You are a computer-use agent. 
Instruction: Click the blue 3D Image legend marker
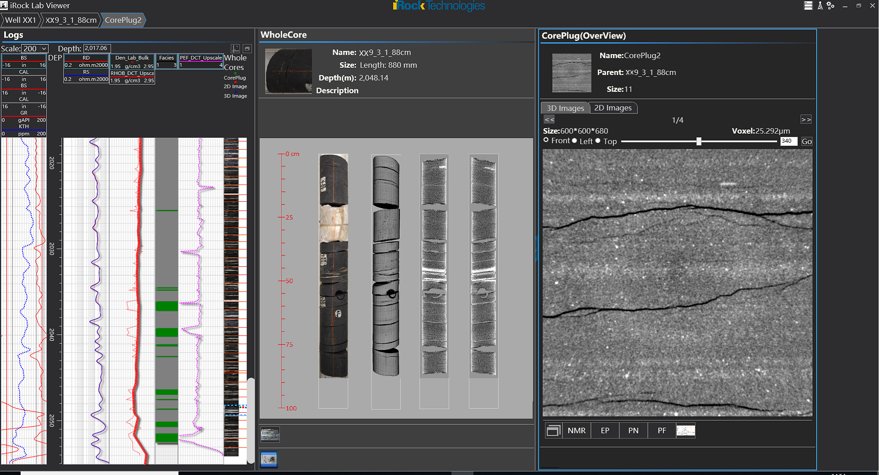(x=236, y=92)
